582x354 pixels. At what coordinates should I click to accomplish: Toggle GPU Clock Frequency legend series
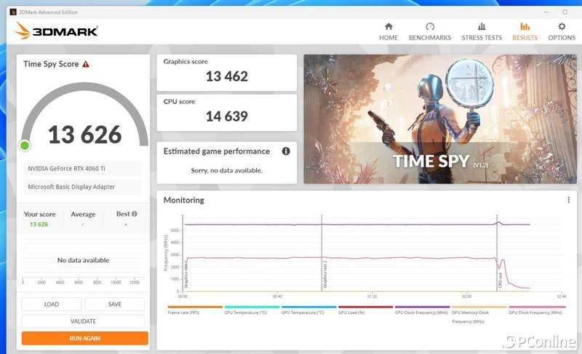coord(536,312)
